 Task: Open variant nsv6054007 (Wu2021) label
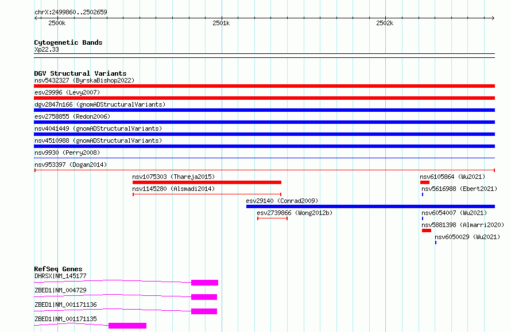pos(454,213)
